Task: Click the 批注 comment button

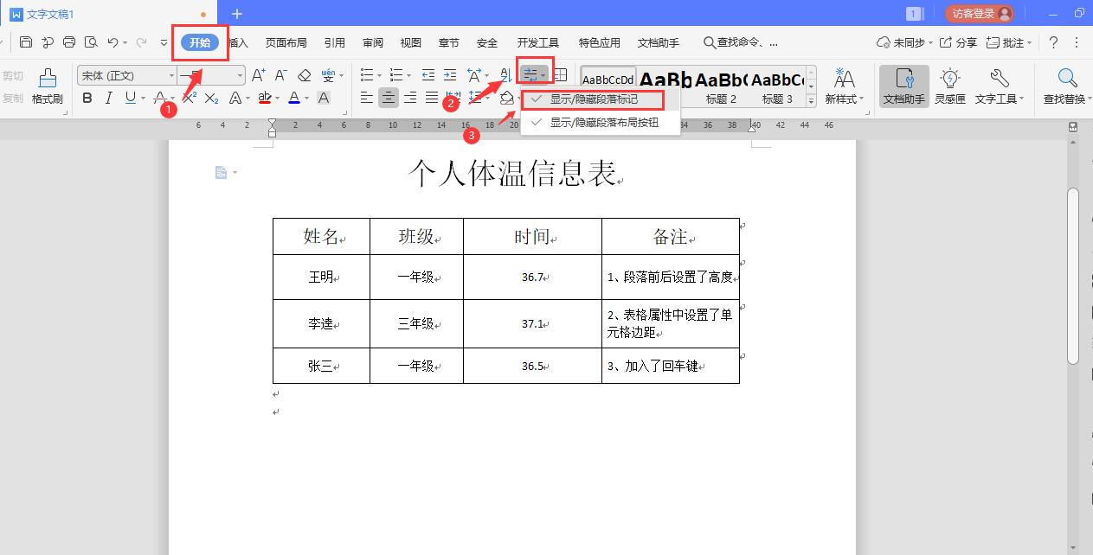Action: tap(1009, 42)
